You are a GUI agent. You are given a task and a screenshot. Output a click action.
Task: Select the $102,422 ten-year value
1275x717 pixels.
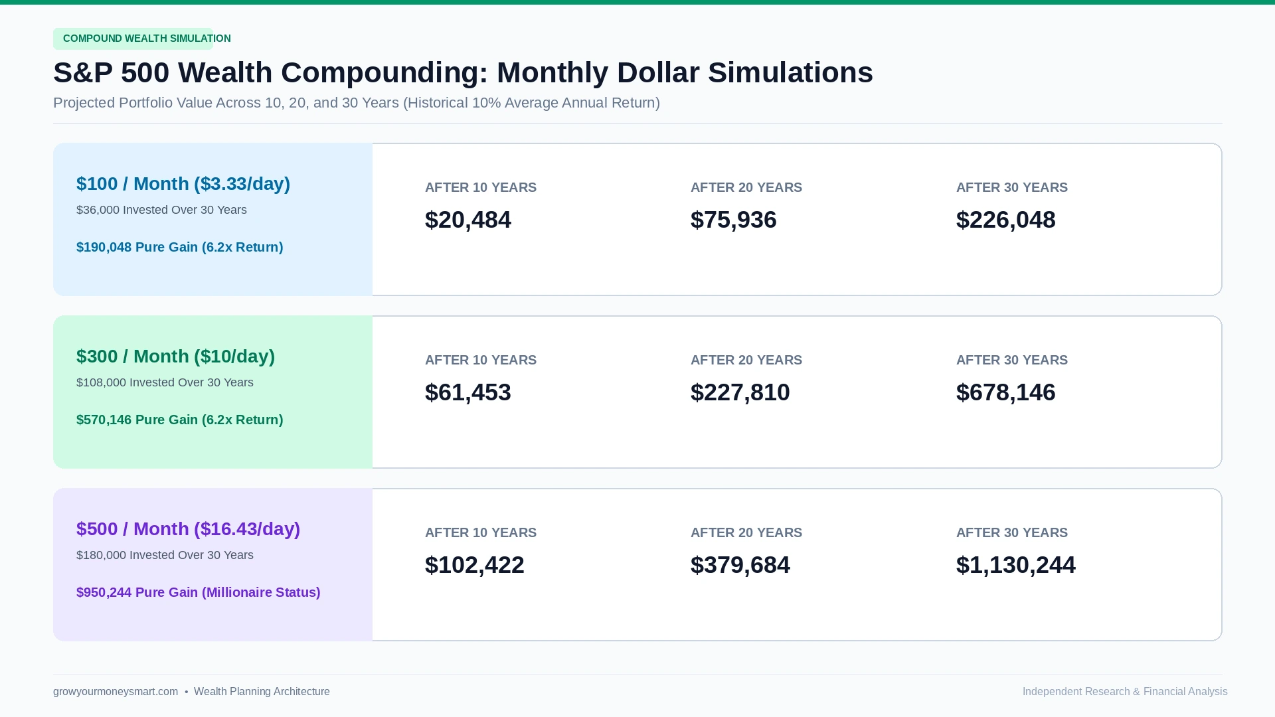pyautogui.click(x=475, y=565)
